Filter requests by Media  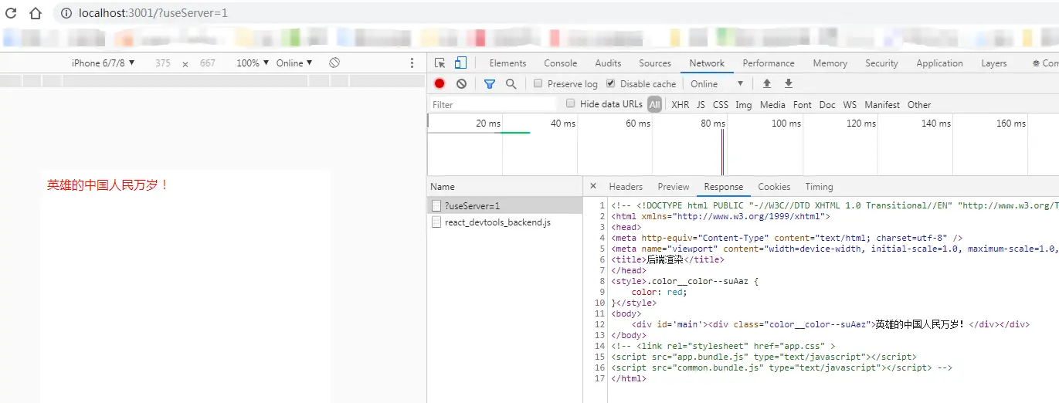[x=772, y=104]
